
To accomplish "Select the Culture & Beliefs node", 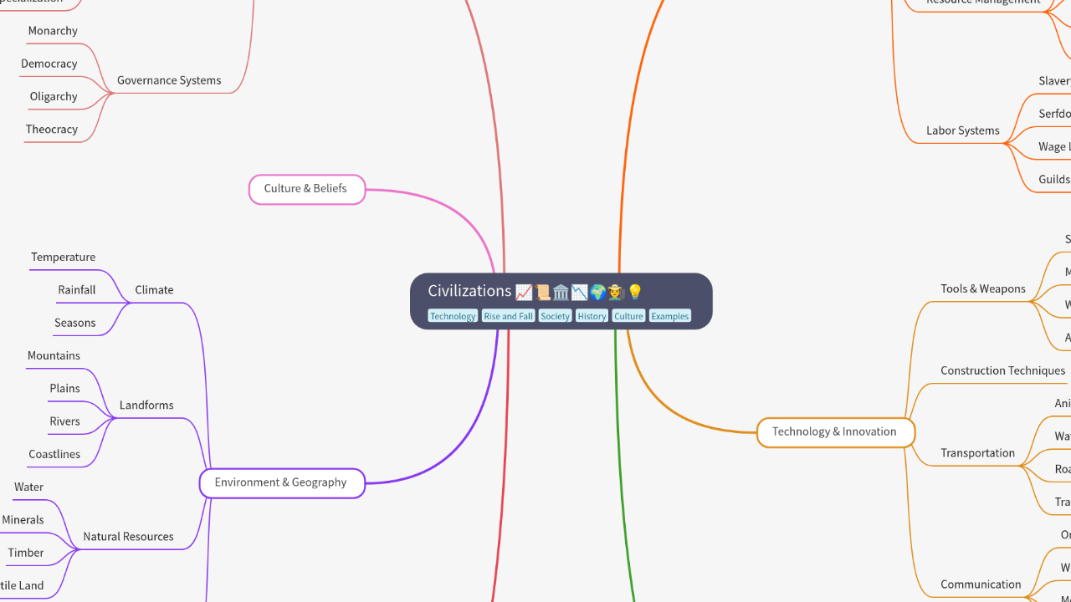I will [x=307, y=189].
